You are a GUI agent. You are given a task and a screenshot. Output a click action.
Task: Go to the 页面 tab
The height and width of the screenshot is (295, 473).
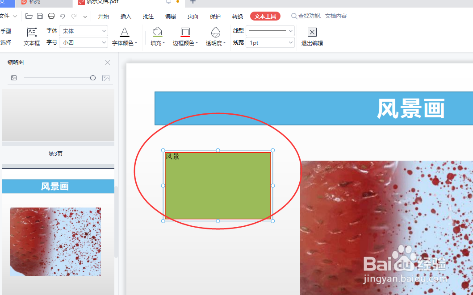tap(193, 16)
